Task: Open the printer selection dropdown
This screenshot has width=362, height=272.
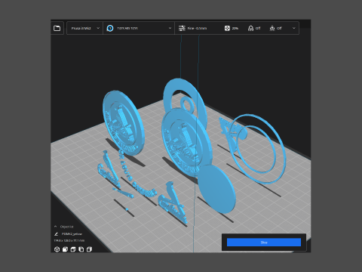Action: tap(84, 28)
